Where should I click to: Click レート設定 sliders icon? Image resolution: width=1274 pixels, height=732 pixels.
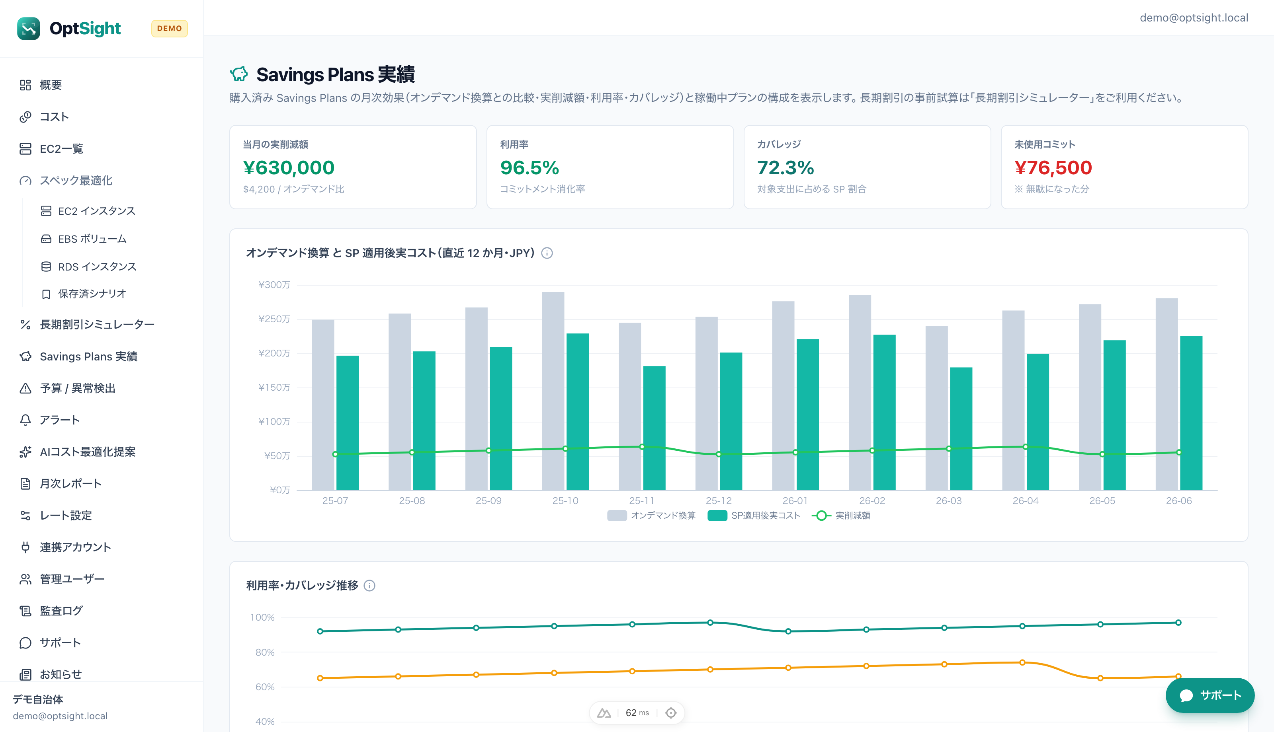(25, 515)
